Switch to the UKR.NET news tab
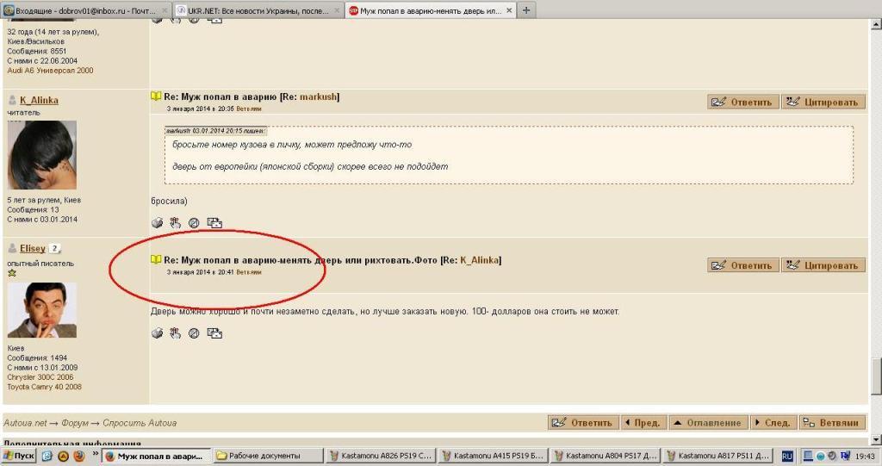The height and width of the screenshot is (466, 882). pyautogui.click(x=257, y=10)
